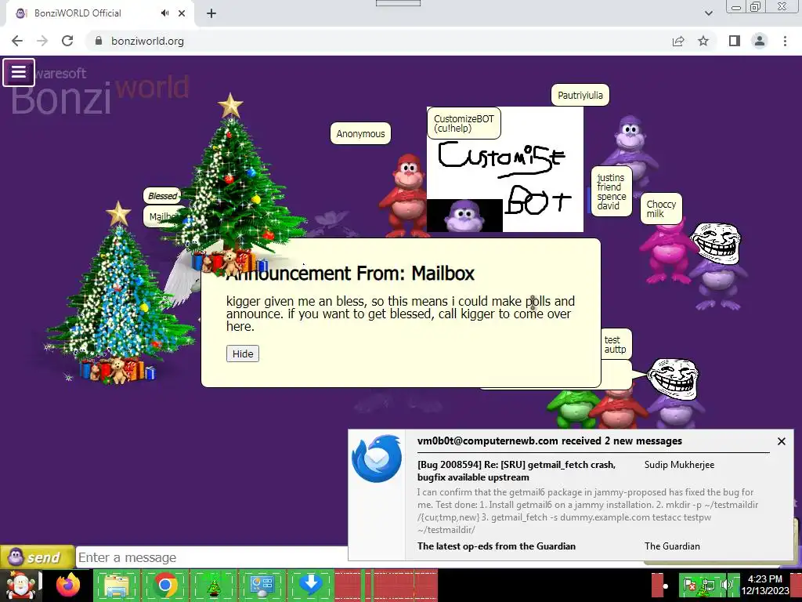Open File Explorer from taskbar
Image resolution: width=802 pixels, height=602 pixels.
[x=116, y=586]
